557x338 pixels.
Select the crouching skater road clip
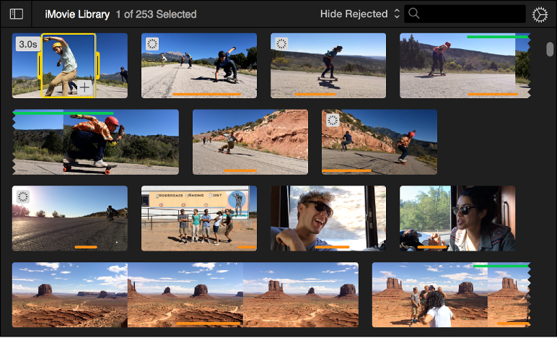click(199, 66)
